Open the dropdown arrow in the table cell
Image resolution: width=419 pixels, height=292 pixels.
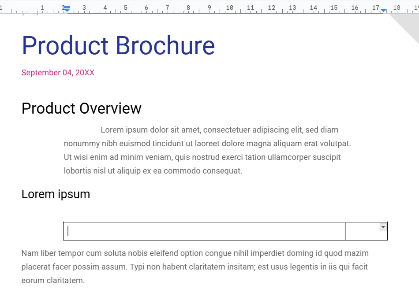(x=383, y=227)
